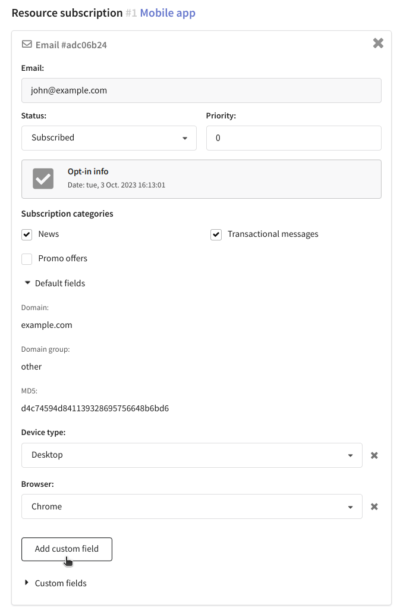Collapse the Default fields section
Image resolution: width=403 pixels, height=613 pixels.
point(55,283)
